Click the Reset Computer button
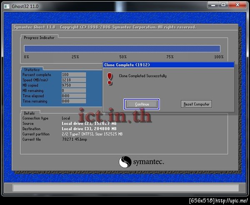 tap(196, 104)
